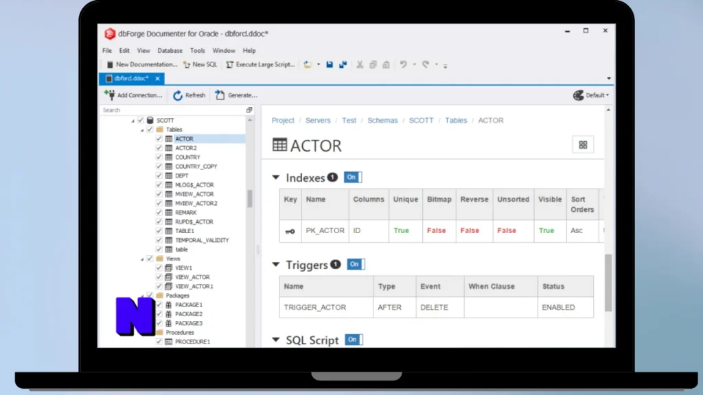Click the Undo arrow icon
703x395 pixels.
(x=404, y=65)
